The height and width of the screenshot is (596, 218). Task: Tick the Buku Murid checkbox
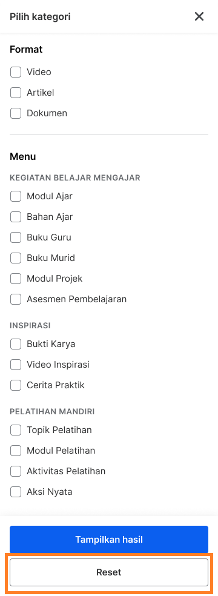pos(16,257)
